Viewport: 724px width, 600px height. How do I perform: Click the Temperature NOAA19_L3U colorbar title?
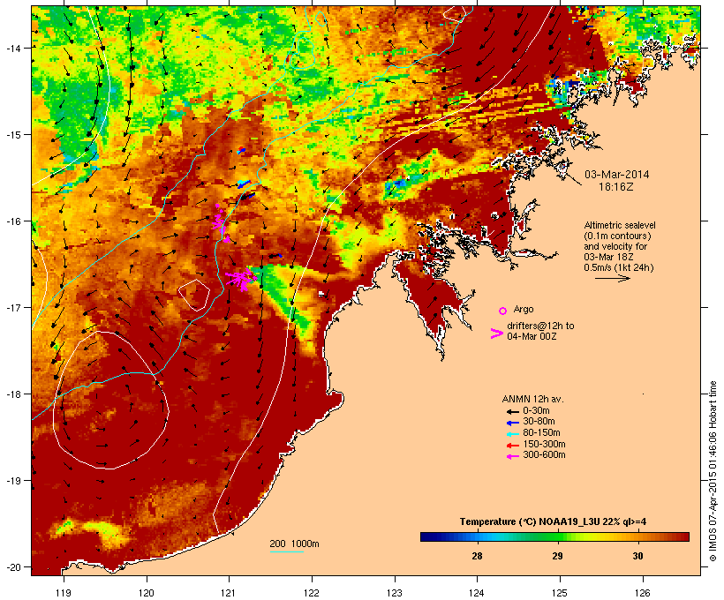coord(553,522)
